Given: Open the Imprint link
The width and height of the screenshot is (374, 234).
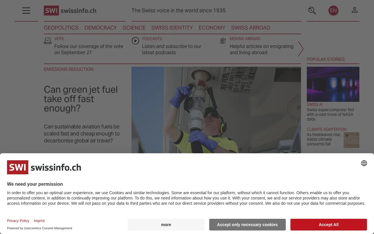Looking at the screenshot, I should pyautogui.click(x=39, y=221).
